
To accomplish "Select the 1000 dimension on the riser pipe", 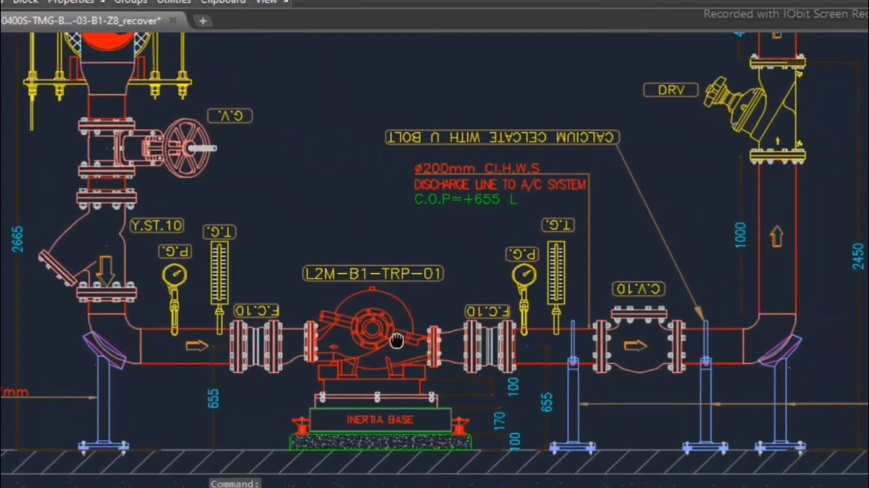I will [x=740, y=235].
